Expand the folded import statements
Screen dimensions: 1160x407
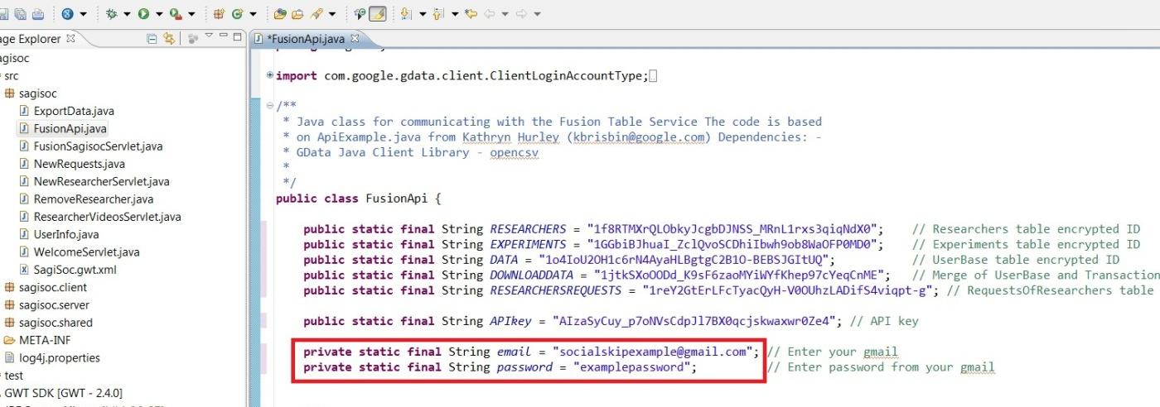coord(270,76)
